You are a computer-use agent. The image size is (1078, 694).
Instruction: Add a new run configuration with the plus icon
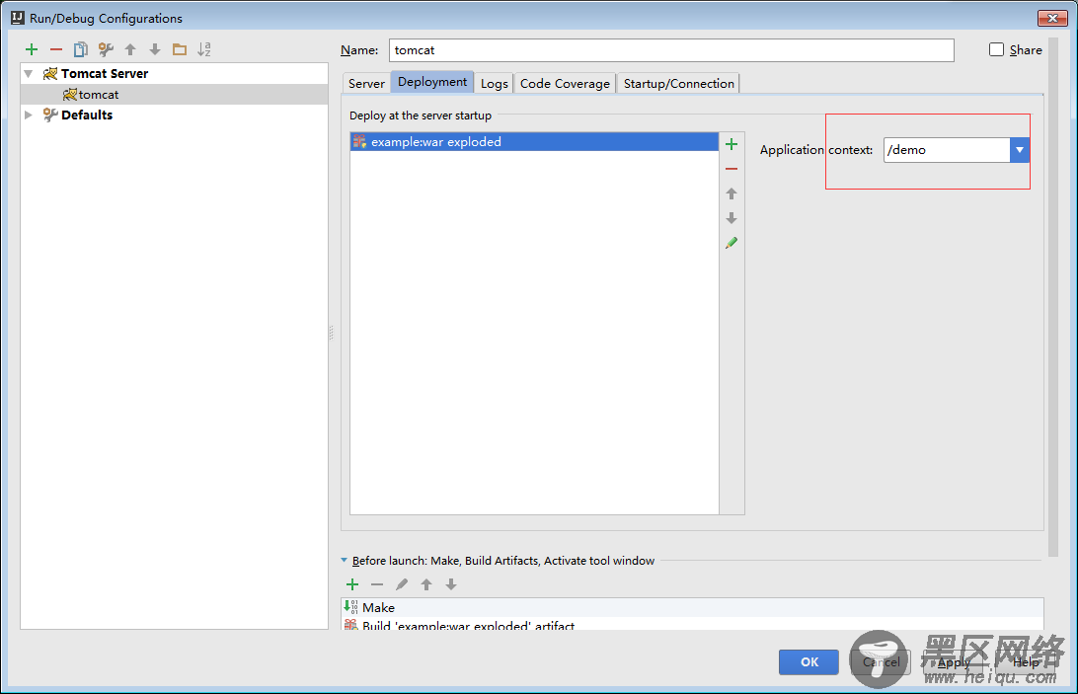(x=32, y=49)
